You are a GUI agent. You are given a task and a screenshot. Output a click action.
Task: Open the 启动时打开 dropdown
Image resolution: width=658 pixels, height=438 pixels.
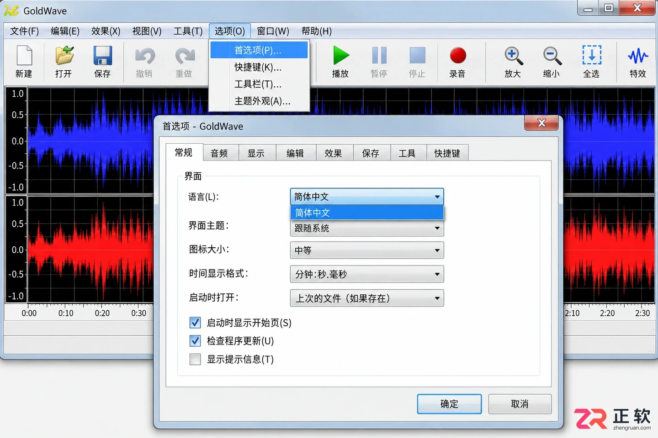coord(367,298)
